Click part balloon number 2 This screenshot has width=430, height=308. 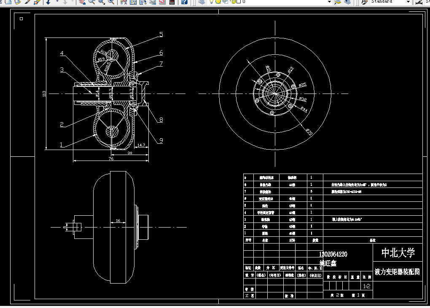point(62,124)
